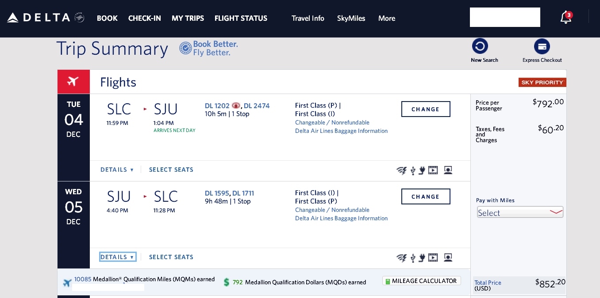This screenshot has height=298, width=600.
Task: Open the CHECK-IN menu item
Action: click(x=145, y=18)
